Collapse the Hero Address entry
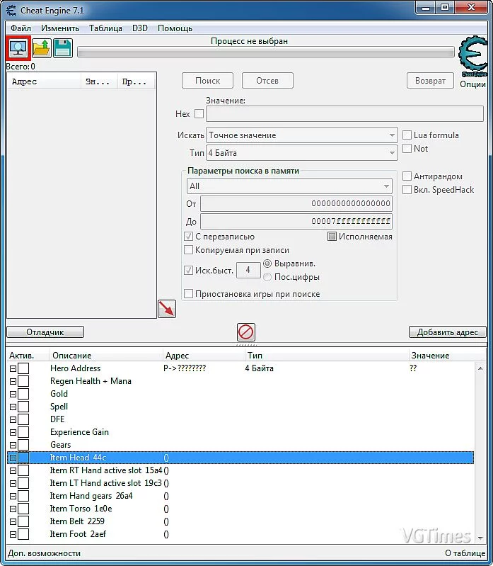The width and height of the screenshot is (493, 566). (13, 368)
